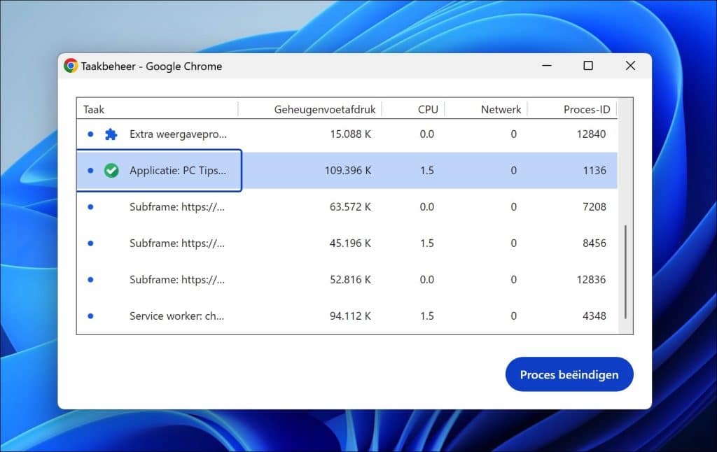Click the vertical scrollbar thumb in task list
717x452 pixels.
point(625,272)
